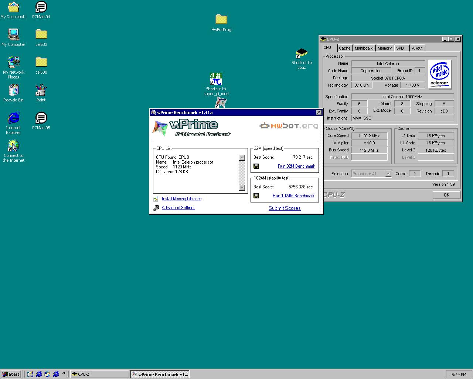Close the wPrime Benchmark window

319,113
